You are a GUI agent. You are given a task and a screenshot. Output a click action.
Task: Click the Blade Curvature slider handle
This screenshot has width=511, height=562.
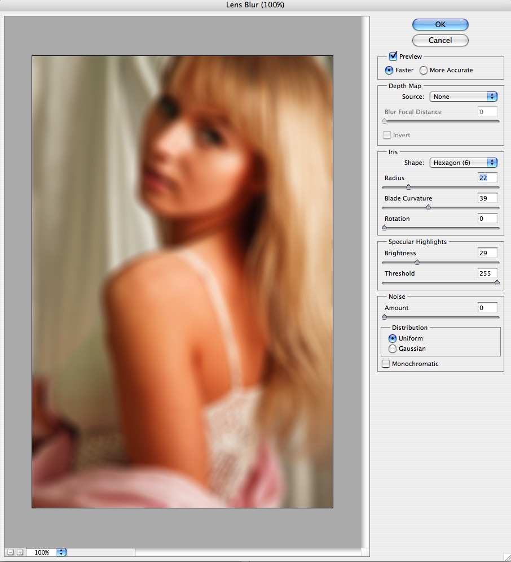tap(428, 207)
